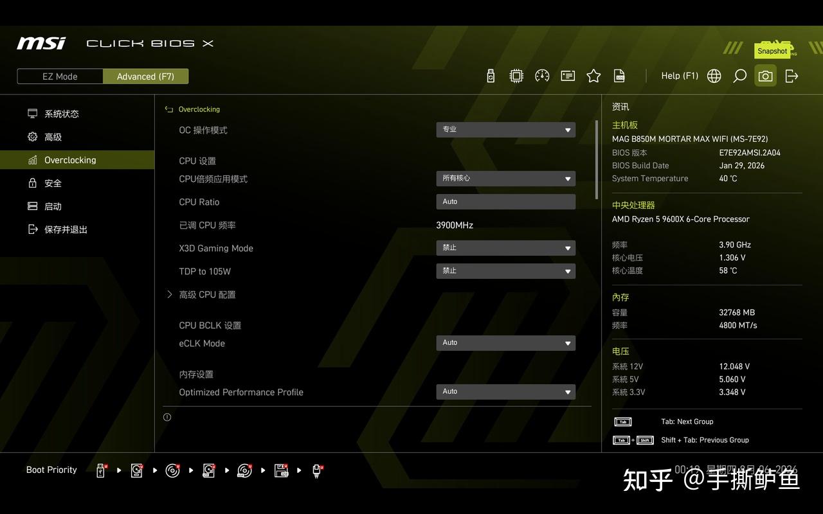Screen dimensions: 823x514
Task: Click the MAG B850M MORTAR MAX WIFI text
Action: [x=690, y=139]
